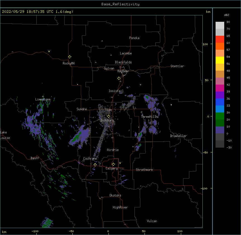Click the yellow diamond marker near RockyMH
The height and width of the screenshot is (235, 241).
(70, 57)
